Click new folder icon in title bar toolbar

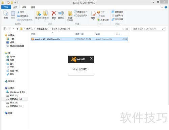[x=12, y=2]
